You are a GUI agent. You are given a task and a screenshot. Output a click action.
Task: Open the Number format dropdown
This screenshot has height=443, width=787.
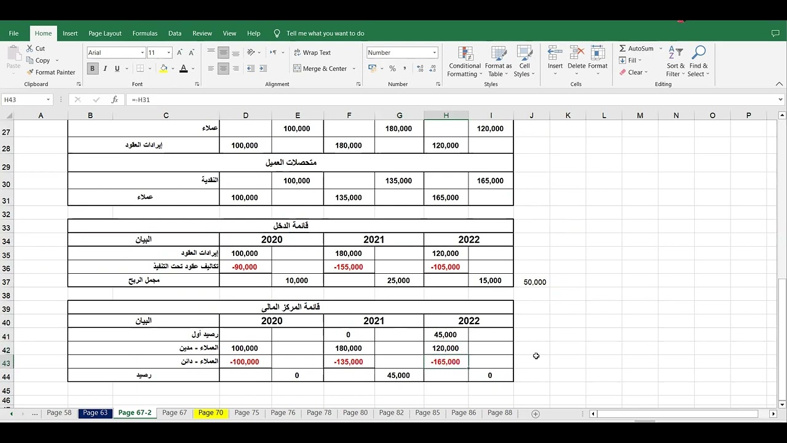[x=434, y=53]
